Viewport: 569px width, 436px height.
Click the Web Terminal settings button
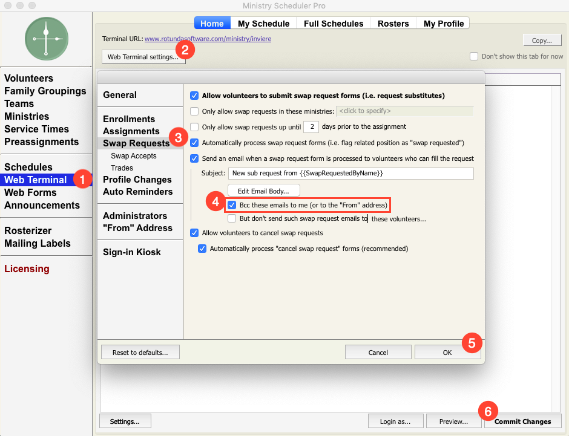pyautogui.click(x=143, y=57)
